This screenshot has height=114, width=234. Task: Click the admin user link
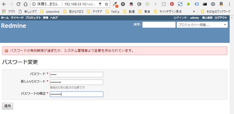(195, 18)
